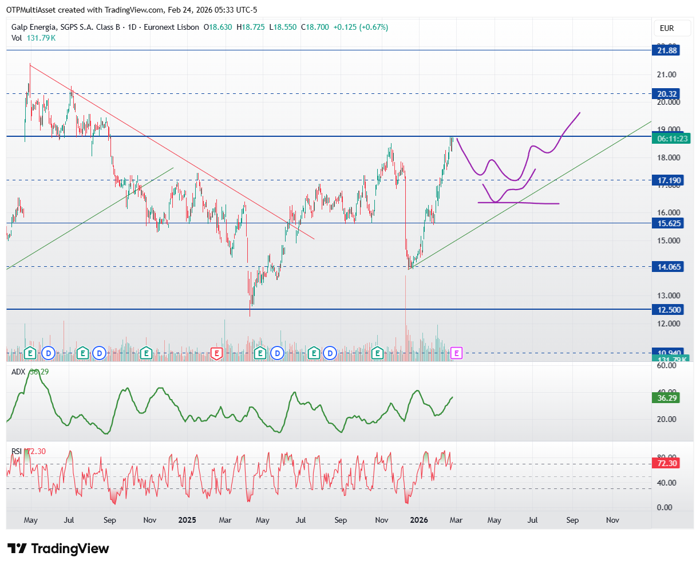Select the RSI indicator label

point(17,451)
